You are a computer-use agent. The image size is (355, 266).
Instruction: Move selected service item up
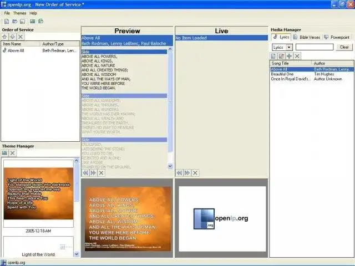tap(5, 37)
